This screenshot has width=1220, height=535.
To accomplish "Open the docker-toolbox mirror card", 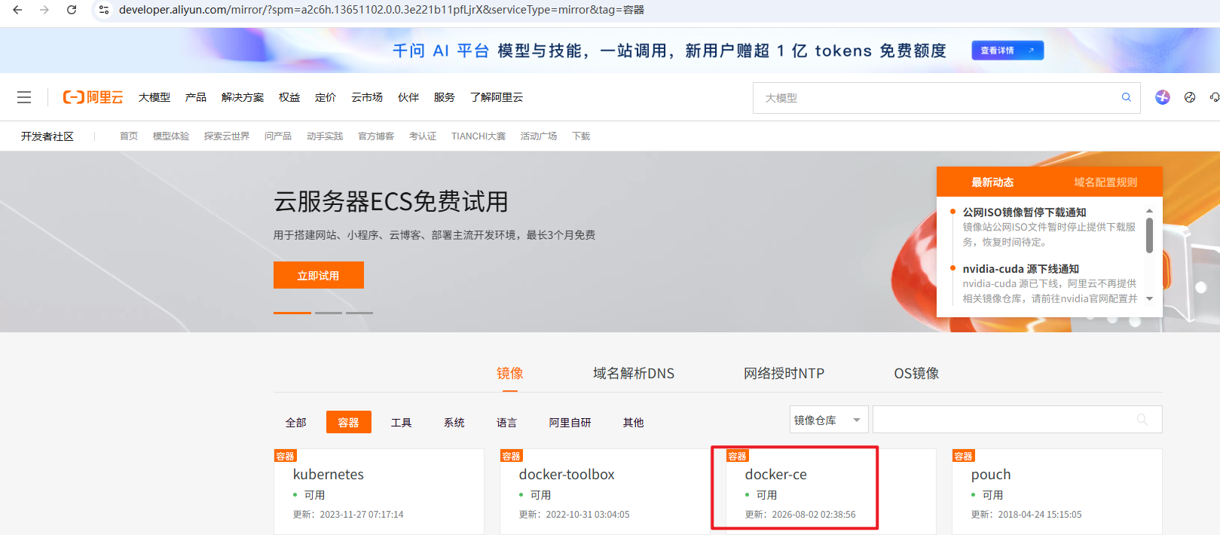I will (604, 492).
